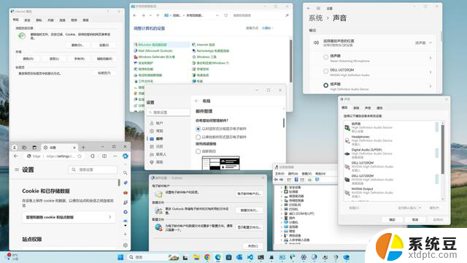Click OK button in the Sound dialog

392,219
